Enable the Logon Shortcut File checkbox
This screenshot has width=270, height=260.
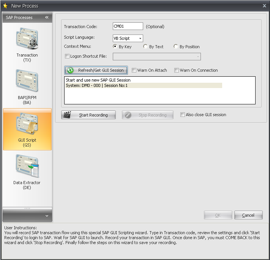(67, 57)
